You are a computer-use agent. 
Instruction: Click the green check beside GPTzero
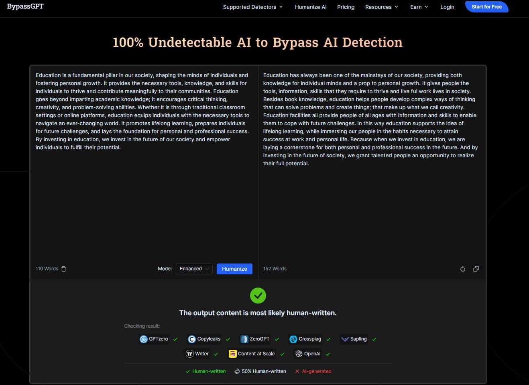175,339
